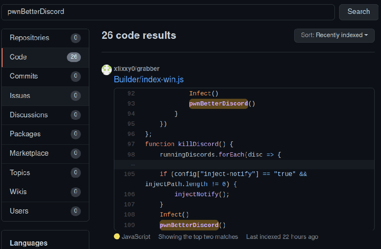The width and height of the screenshot is (381, 249).
Task: Open the Builder/index-win.js file
Action: pyautogui.click(x=149, y=79)
